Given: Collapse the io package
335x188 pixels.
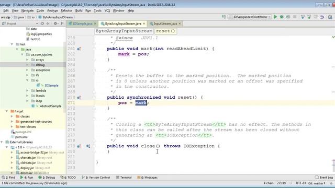Looking at the screenshot, I should point(27,80).
